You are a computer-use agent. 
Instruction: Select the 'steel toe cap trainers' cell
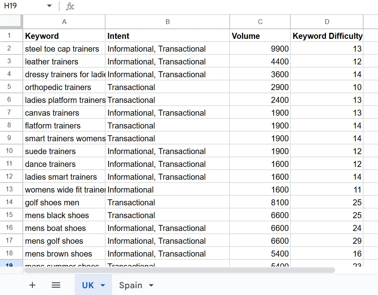[64, 49]
